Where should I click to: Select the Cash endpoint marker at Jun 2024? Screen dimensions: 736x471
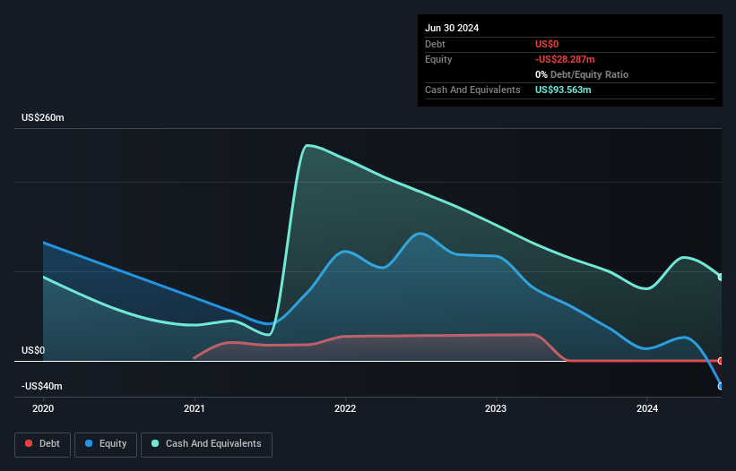point(721,277)
